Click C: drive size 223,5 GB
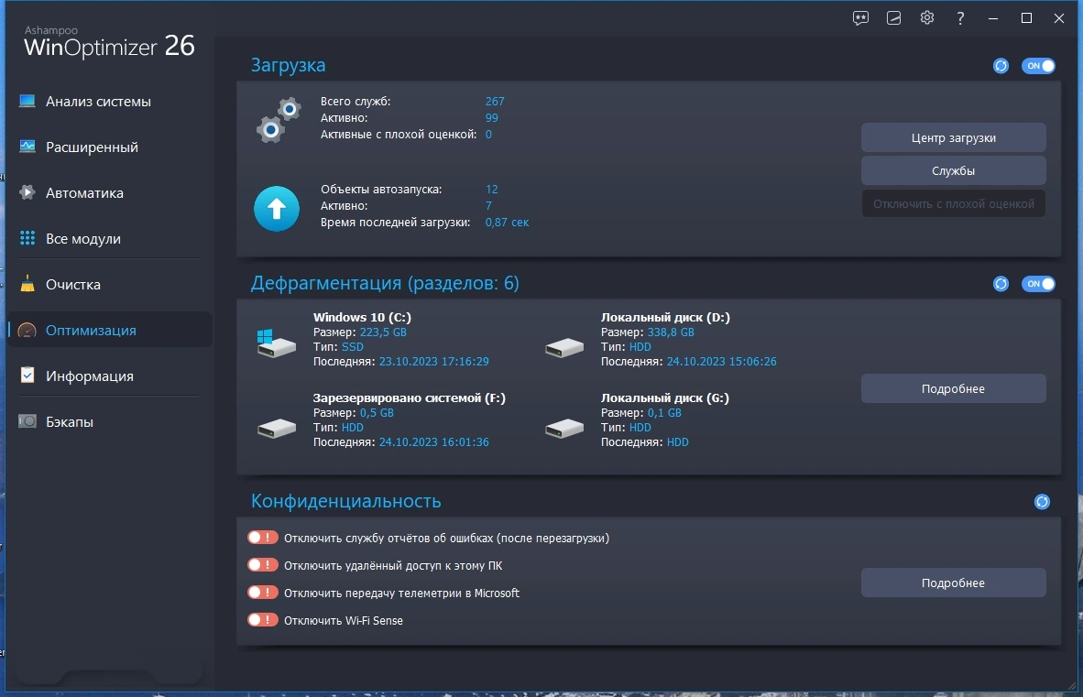 coord(383,332)
